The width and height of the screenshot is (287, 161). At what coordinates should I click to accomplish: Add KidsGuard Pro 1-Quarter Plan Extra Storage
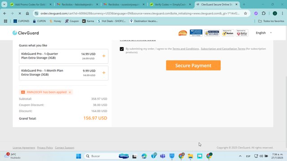tap(104, 56)
